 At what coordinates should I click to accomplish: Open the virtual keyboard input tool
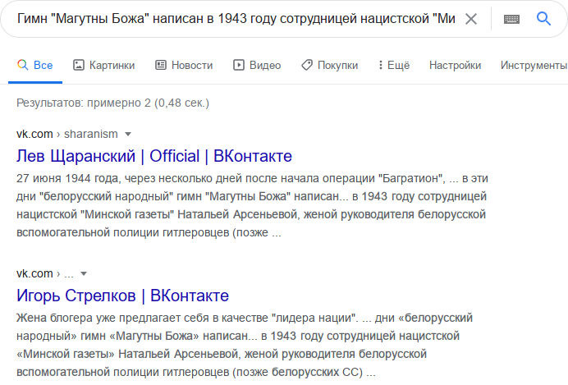pyautogui.click(x=511, y=19)
